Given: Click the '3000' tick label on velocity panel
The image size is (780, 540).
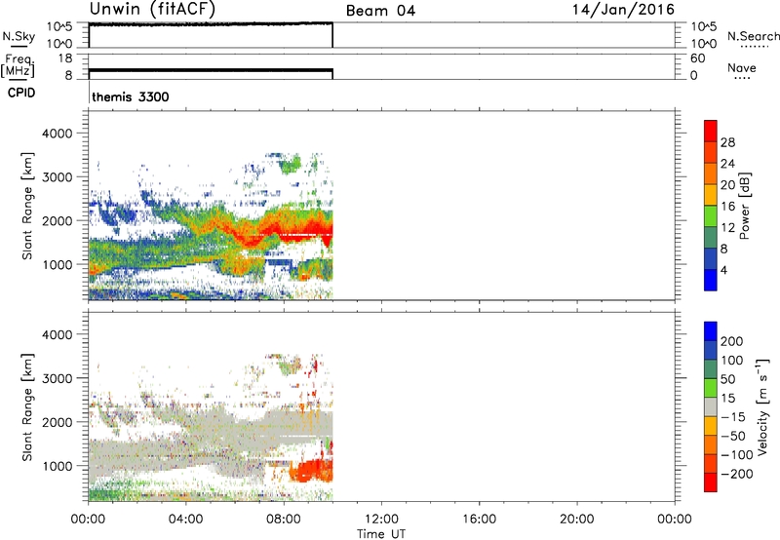Looking at the screenshot, I should (x=58, y=378).
